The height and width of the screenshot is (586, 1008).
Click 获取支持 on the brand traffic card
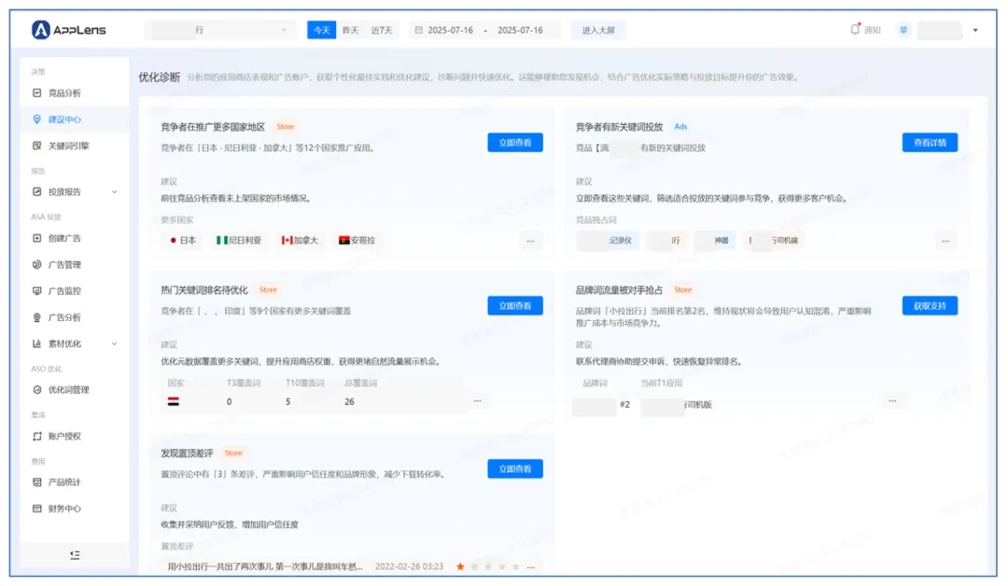(x=928, y=305)
